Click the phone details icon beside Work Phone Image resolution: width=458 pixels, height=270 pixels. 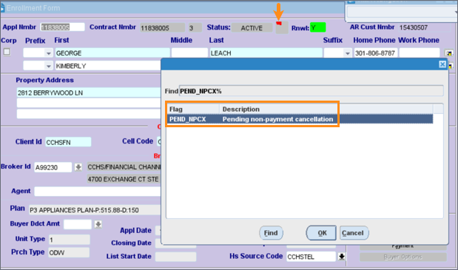click(x=449, y=53)
